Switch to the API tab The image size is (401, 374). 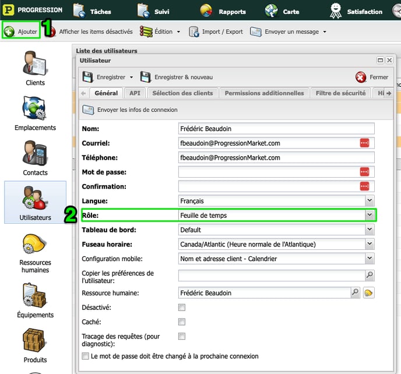click(x=135, y=93)
